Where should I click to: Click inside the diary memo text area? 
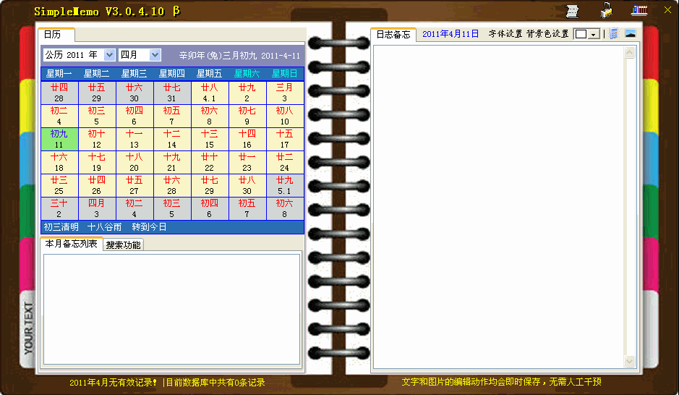click(499, 207)
